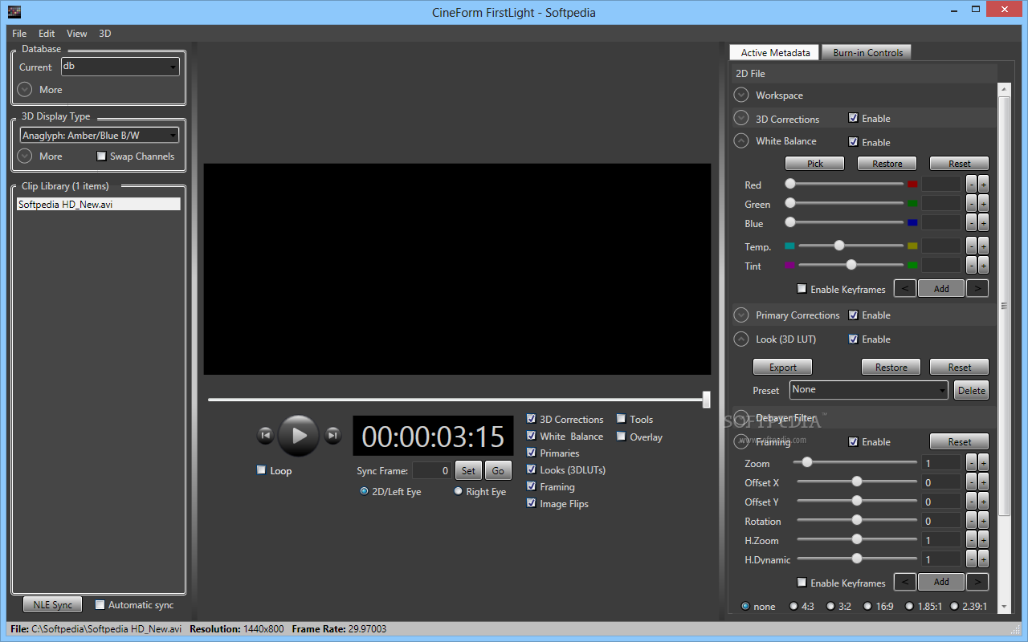Jump to the clip start with skip-back icon
The image size is (1028, 642).
point(265,436)
